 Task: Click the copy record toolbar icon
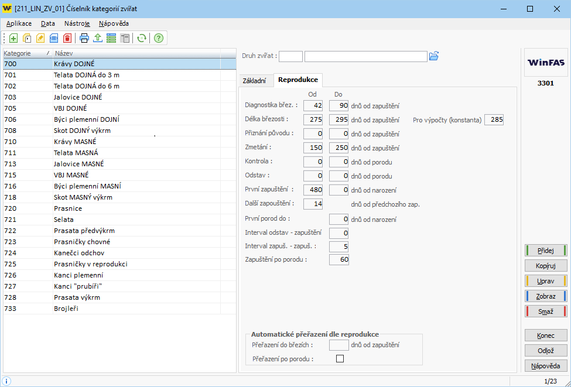click(x=27, y=38)
